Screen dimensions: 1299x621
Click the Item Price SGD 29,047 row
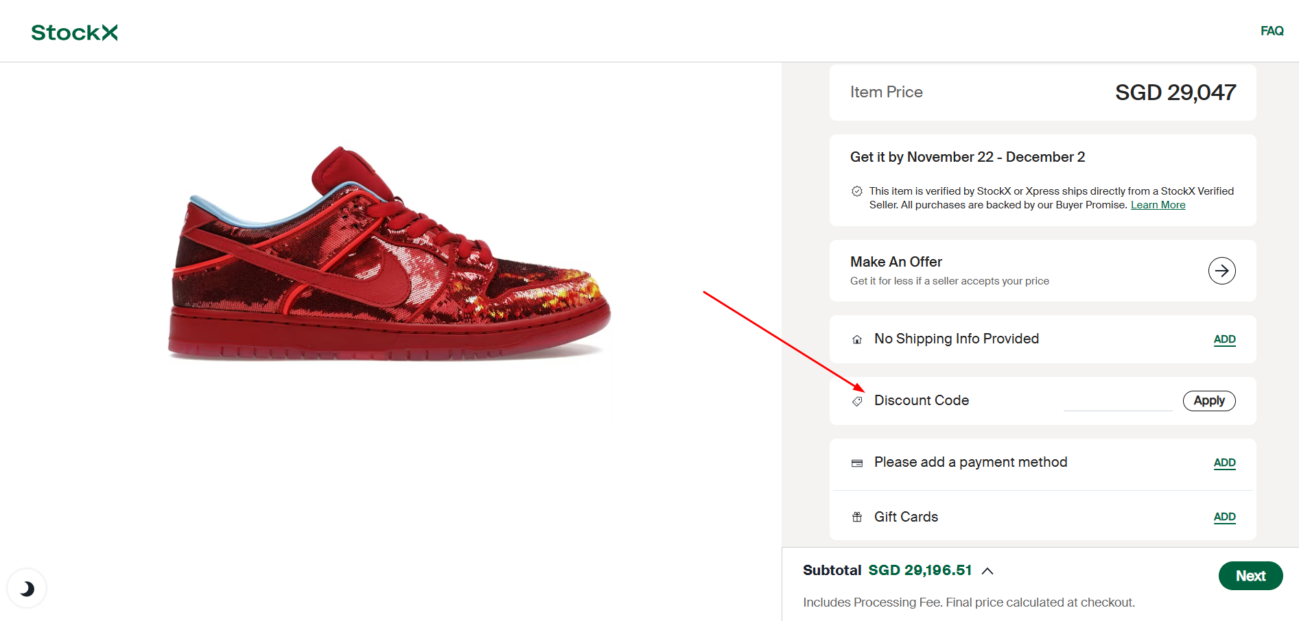point(1042,92)
